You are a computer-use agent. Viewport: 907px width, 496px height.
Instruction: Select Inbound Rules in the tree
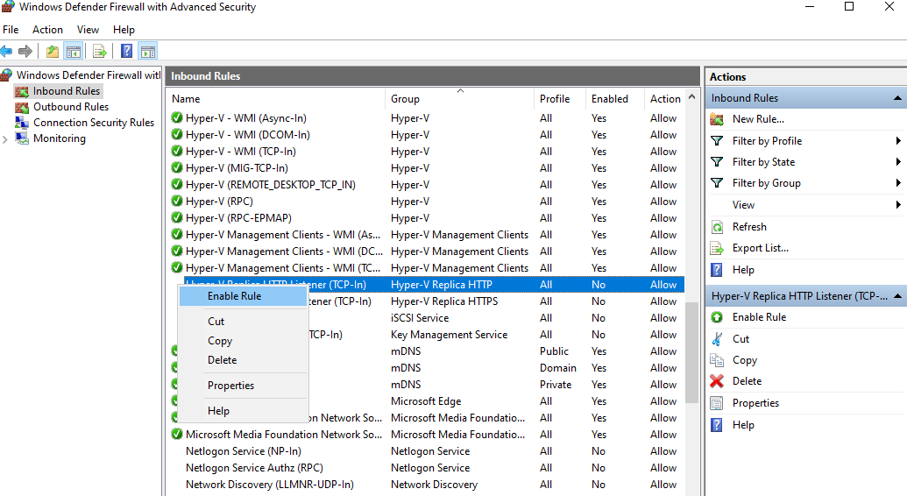[x=67, y=91]
